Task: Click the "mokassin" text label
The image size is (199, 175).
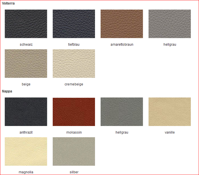Action: pos(74,132)
